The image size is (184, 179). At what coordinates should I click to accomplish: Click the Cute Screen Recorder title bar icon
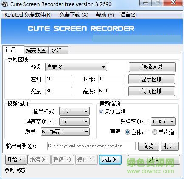pyautogui.click(x=4, y=4)
